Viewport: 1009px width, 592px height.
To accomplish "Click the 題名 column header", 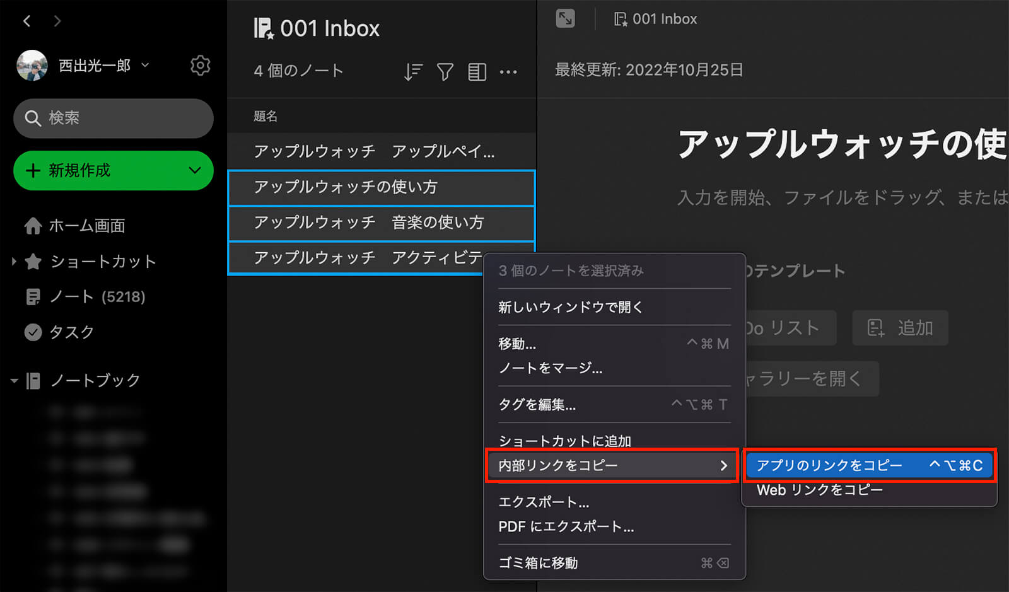I will tap(265, 116).
